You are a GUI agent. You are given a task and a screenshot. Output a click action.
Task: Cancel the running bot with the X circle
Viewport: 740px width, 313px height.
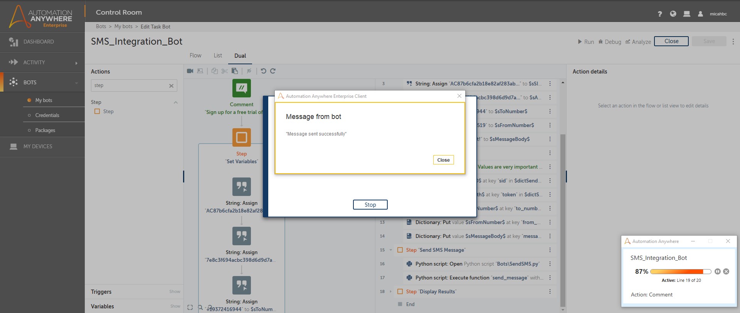pyautogui.click(x=726, y=271)
